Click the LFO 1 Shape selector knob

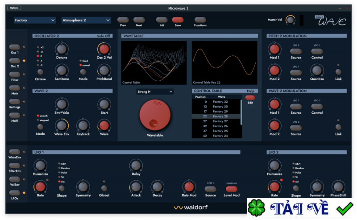62,188
